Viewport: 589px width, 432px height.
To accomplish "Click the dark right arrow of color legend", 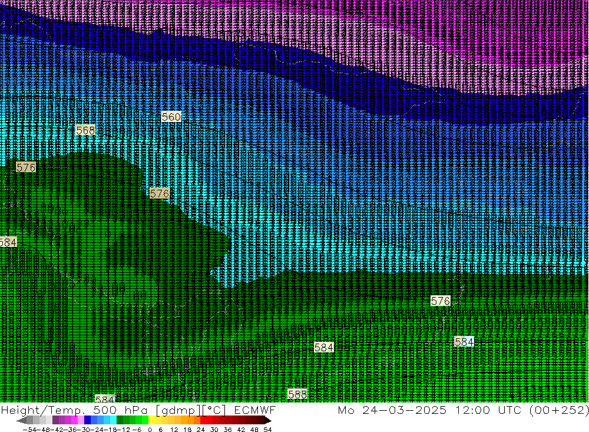I will (267, 420).
